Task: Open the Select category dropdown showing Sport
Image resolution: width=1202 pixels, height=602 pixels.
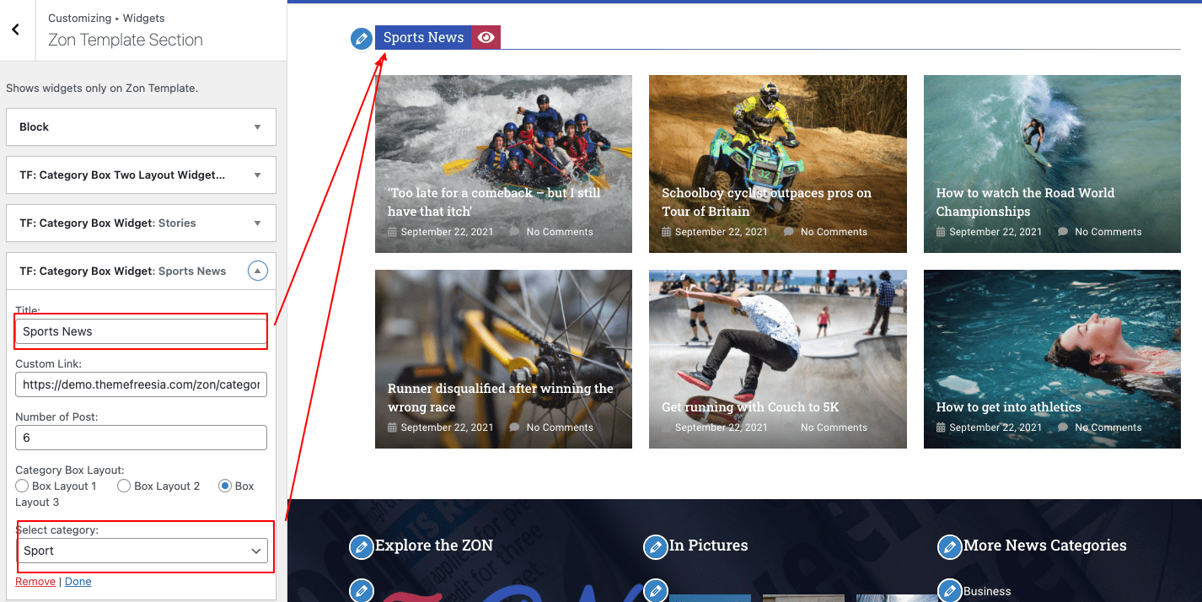Action: 141,551
